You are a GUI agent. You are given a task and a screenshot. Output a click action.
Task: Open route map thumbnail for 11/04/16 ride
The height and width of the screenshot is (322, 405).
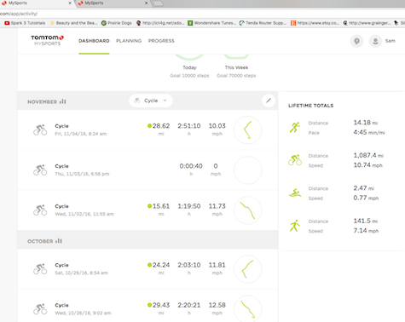pos(248,129)
